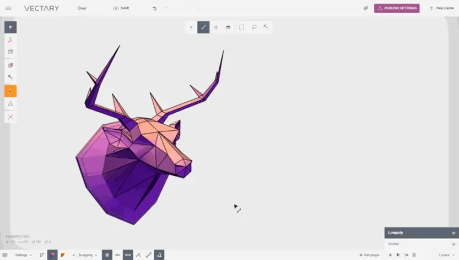This screenshot has height=260, width=459.
Task: Select the paint selection tool in top toolbar
Action: 266,27
